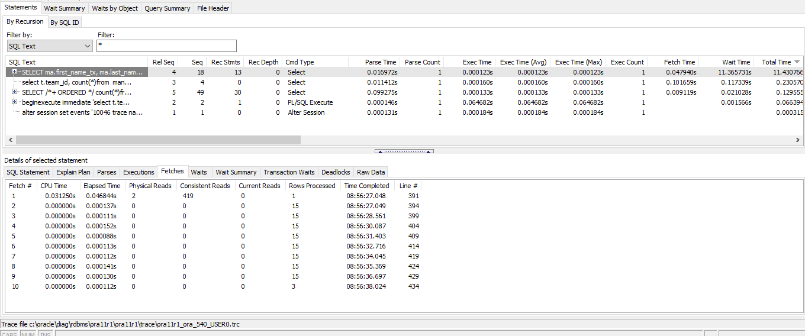Sort by Parse Time column header
The height and width of the screenshot is (336, 805).
[374, 62]
